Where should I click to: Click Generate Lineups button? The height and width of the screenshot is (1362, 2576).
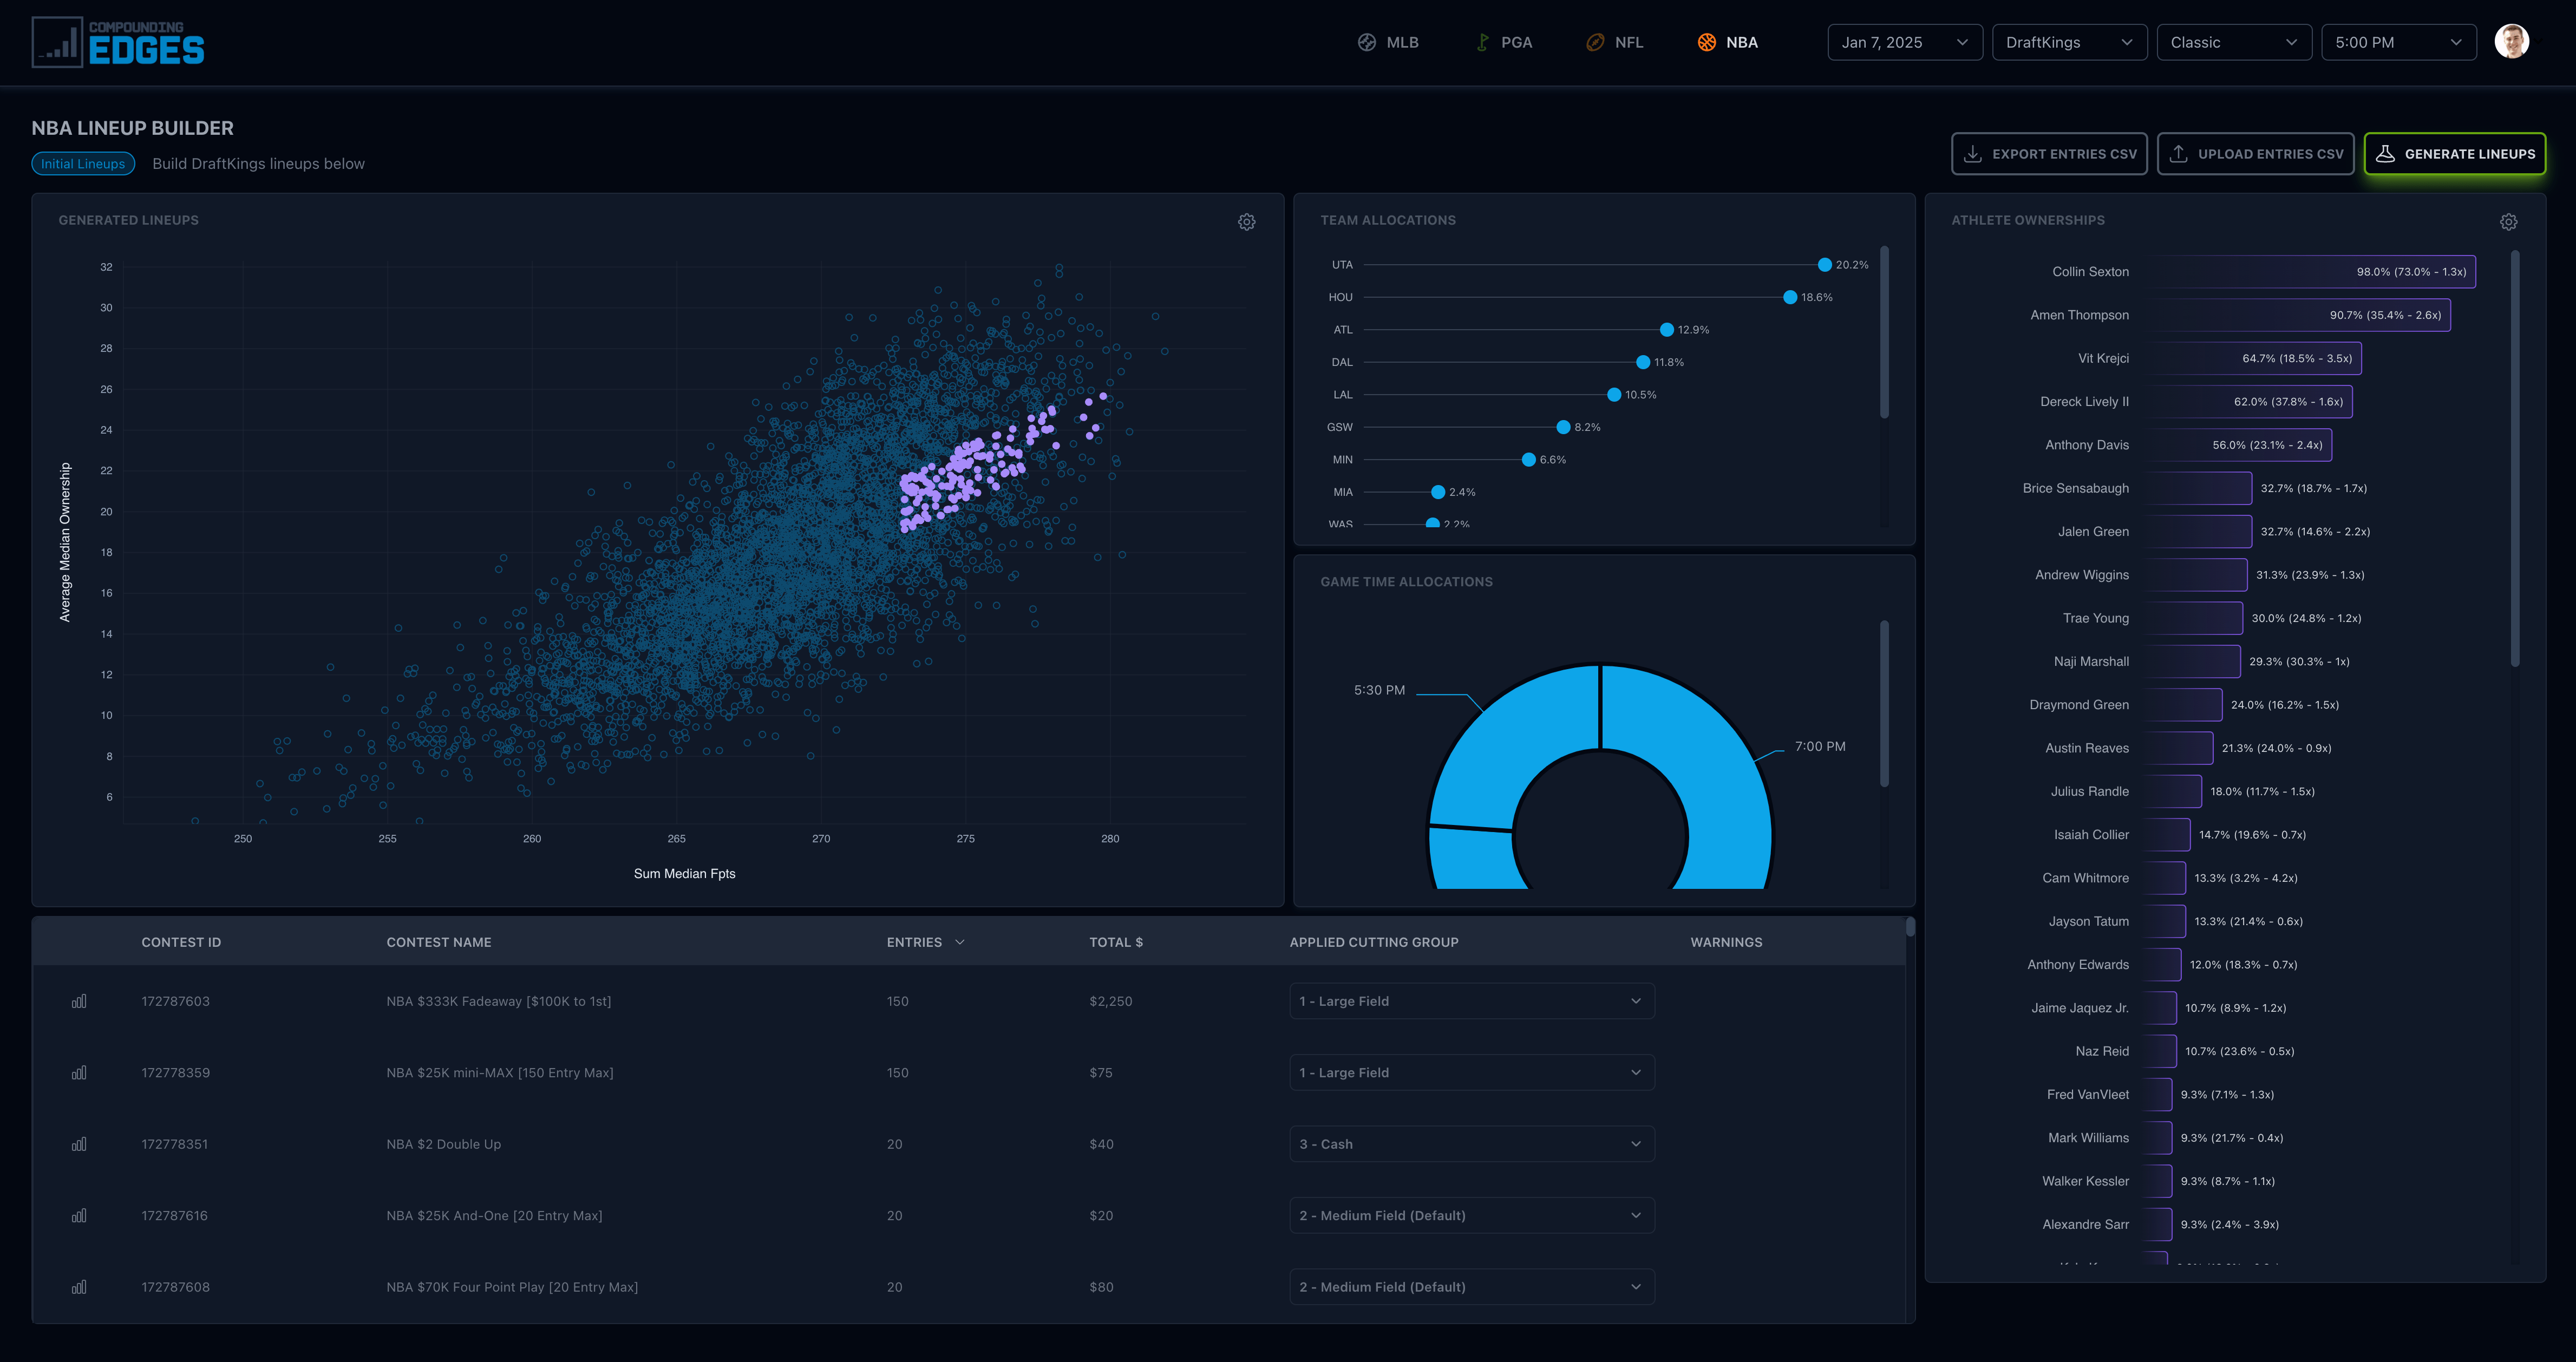2455,154
